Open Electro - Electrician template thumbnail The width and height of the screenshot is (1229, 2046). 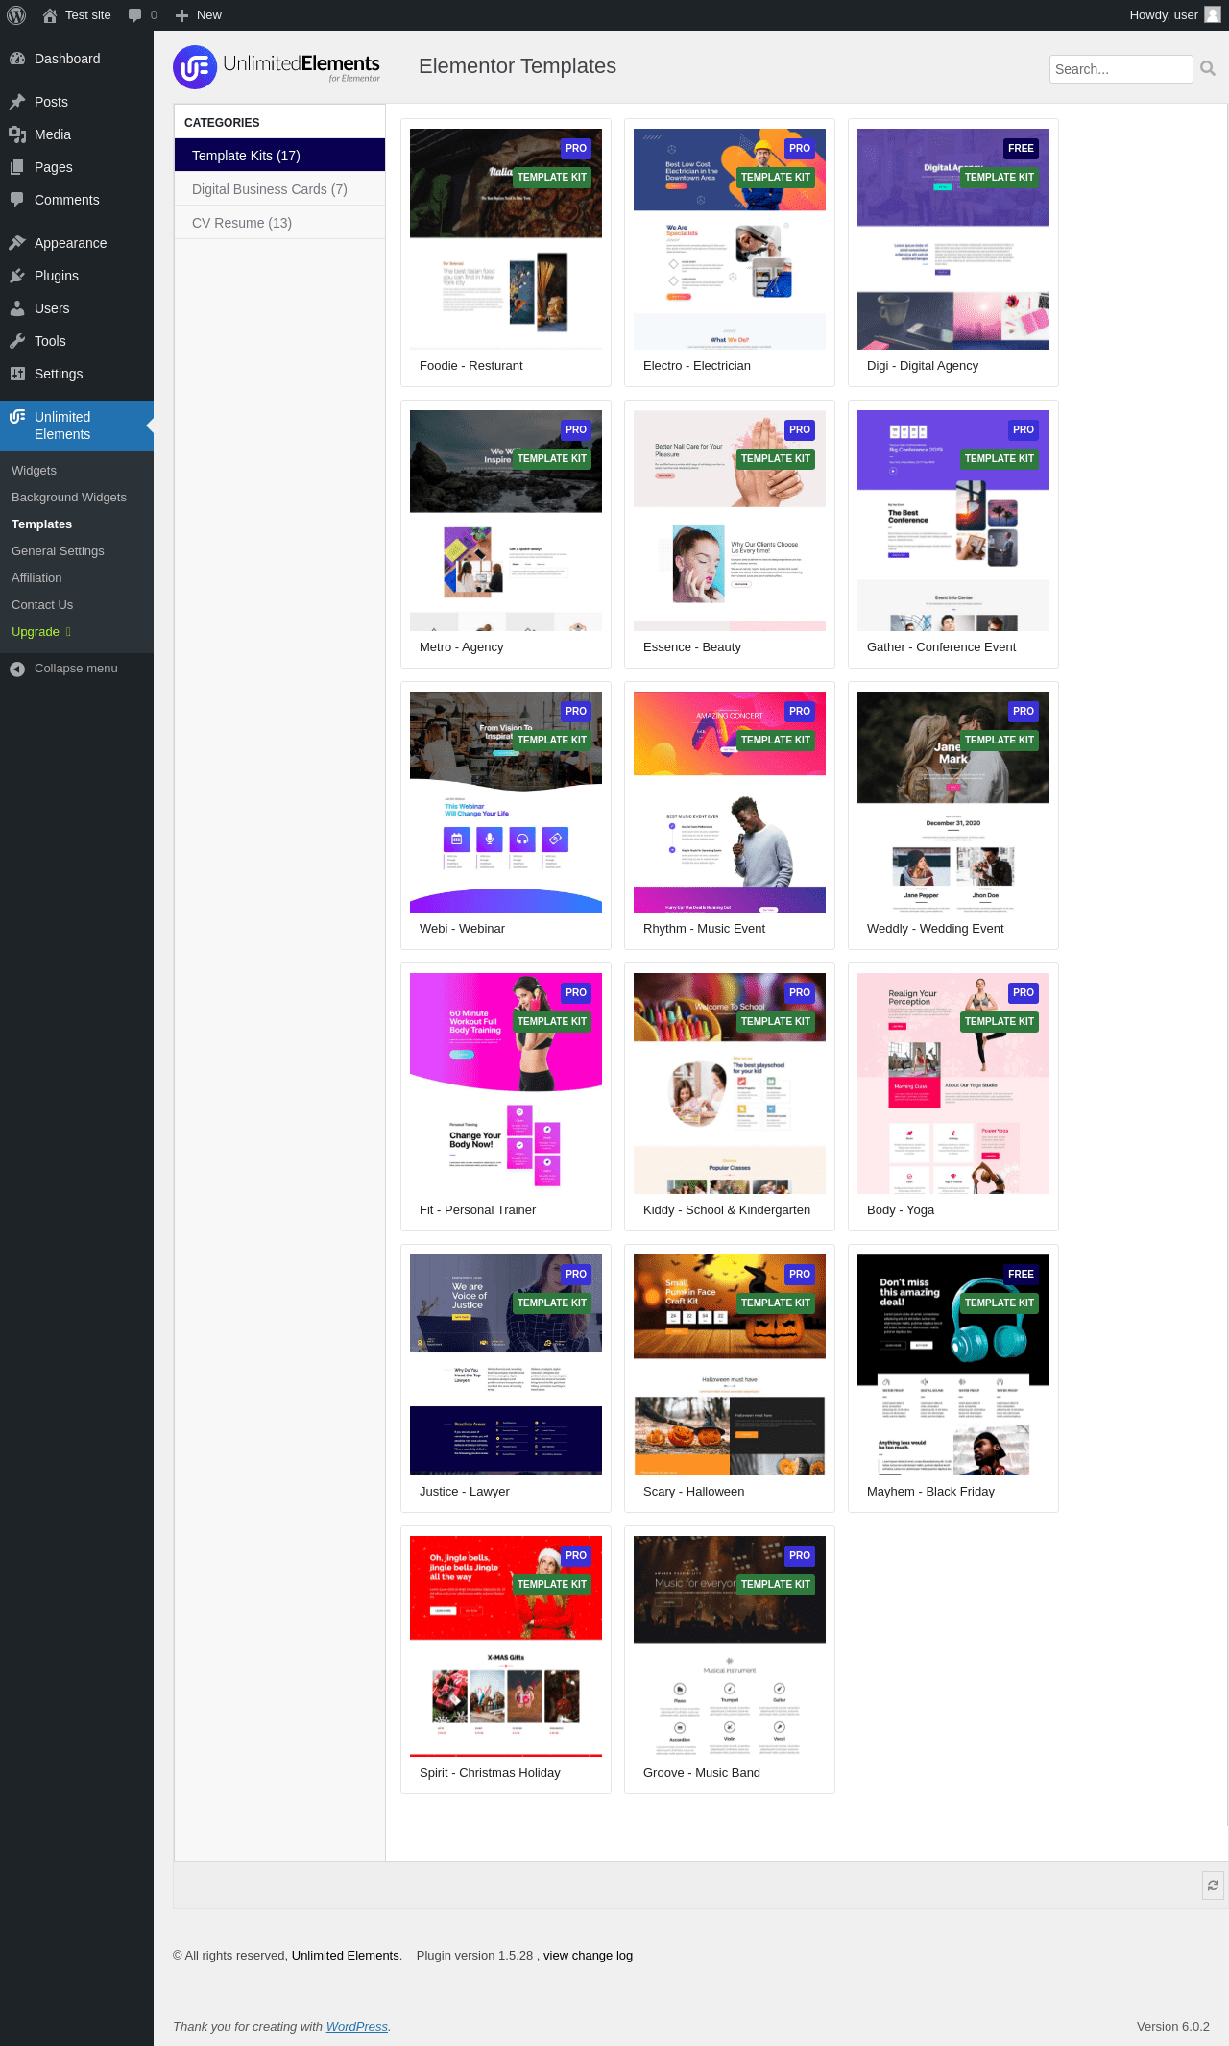point(730,239)
